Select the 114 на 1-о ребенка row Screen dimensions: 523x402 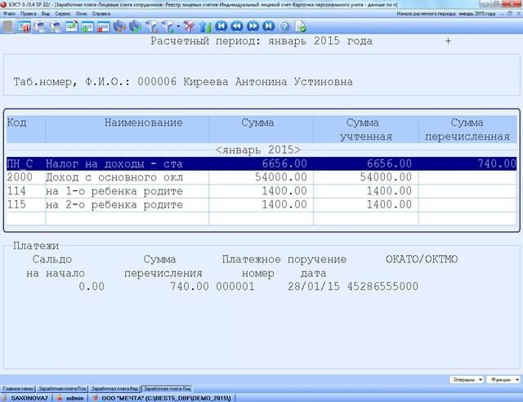point(261,191)
